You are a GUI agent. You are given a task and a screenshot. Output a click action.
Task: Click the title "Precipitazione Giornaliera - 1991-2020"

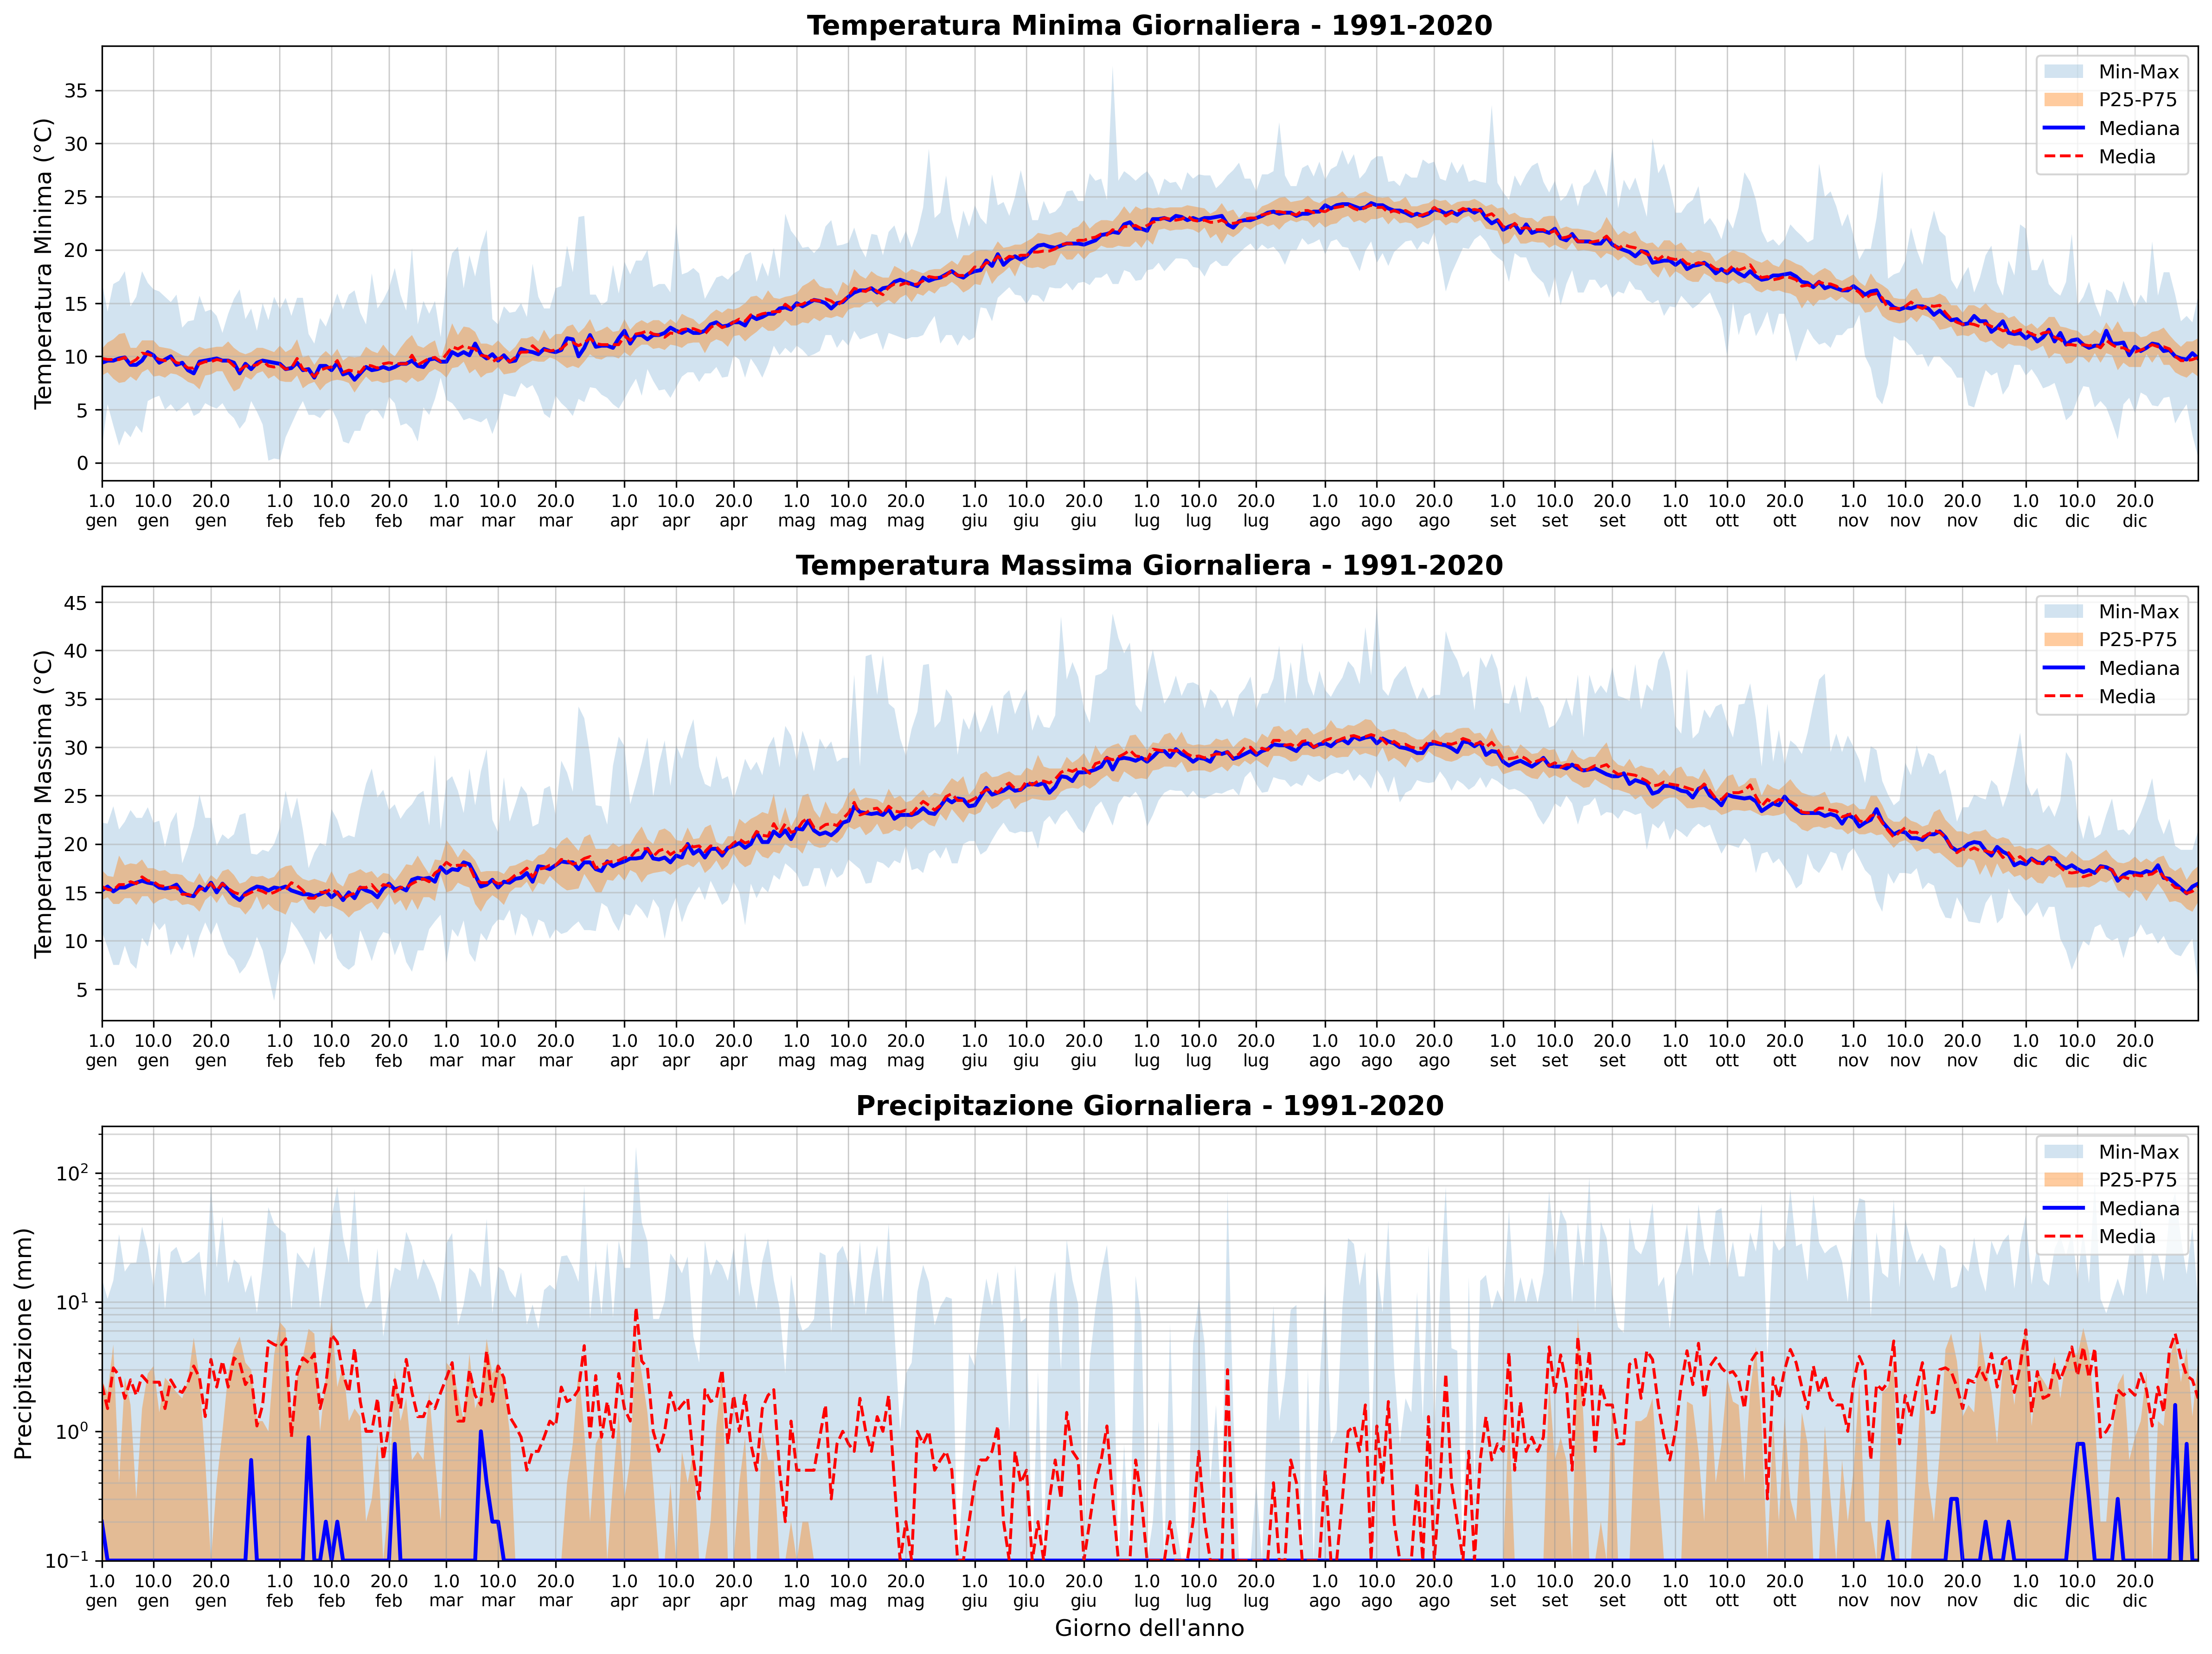pos(1149,1106)
